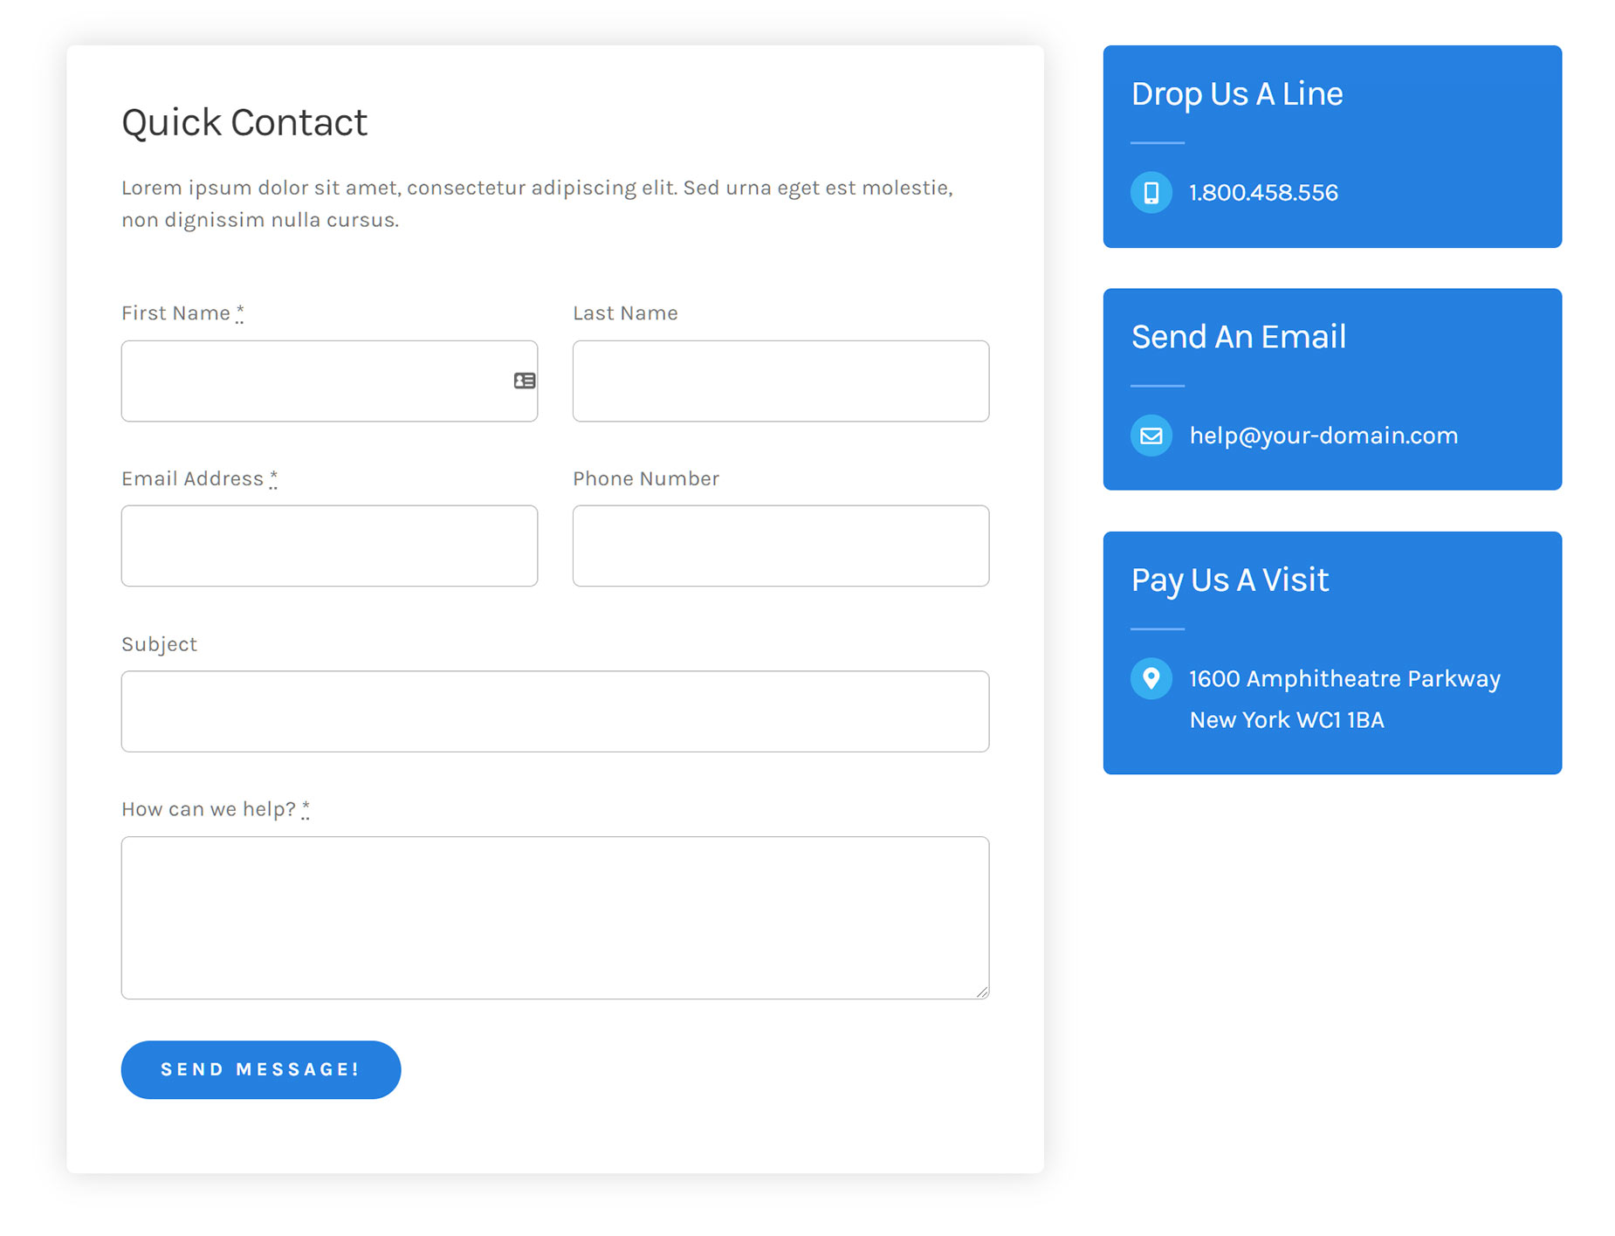The width and height of the screenshot is (1615, 1236).
Task: Click the textarea resize handle
Action: pyautogui.click(x=982, y=992)
